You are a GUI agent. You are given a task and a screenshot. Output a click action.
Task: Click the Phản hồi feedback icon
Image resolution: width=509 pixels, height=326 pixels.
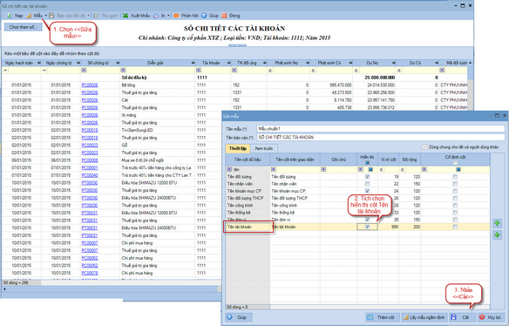[x=176, y=16]
